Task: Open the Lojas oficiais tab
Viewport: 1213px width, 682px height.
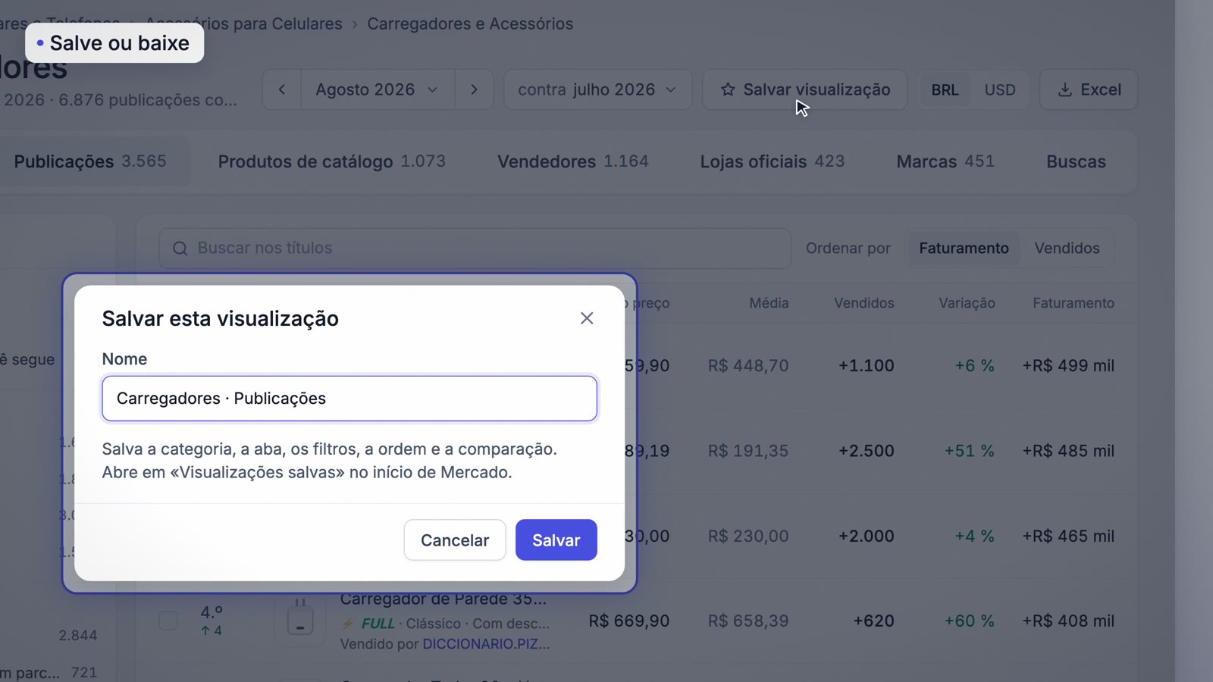Action: click(773, 161)
